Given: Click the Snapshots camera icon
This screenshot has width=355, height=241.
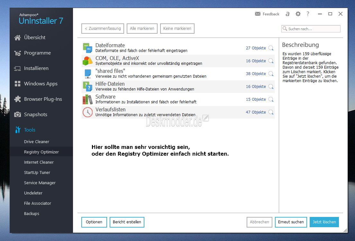Looking at the screenshot, I should point(17,115).
